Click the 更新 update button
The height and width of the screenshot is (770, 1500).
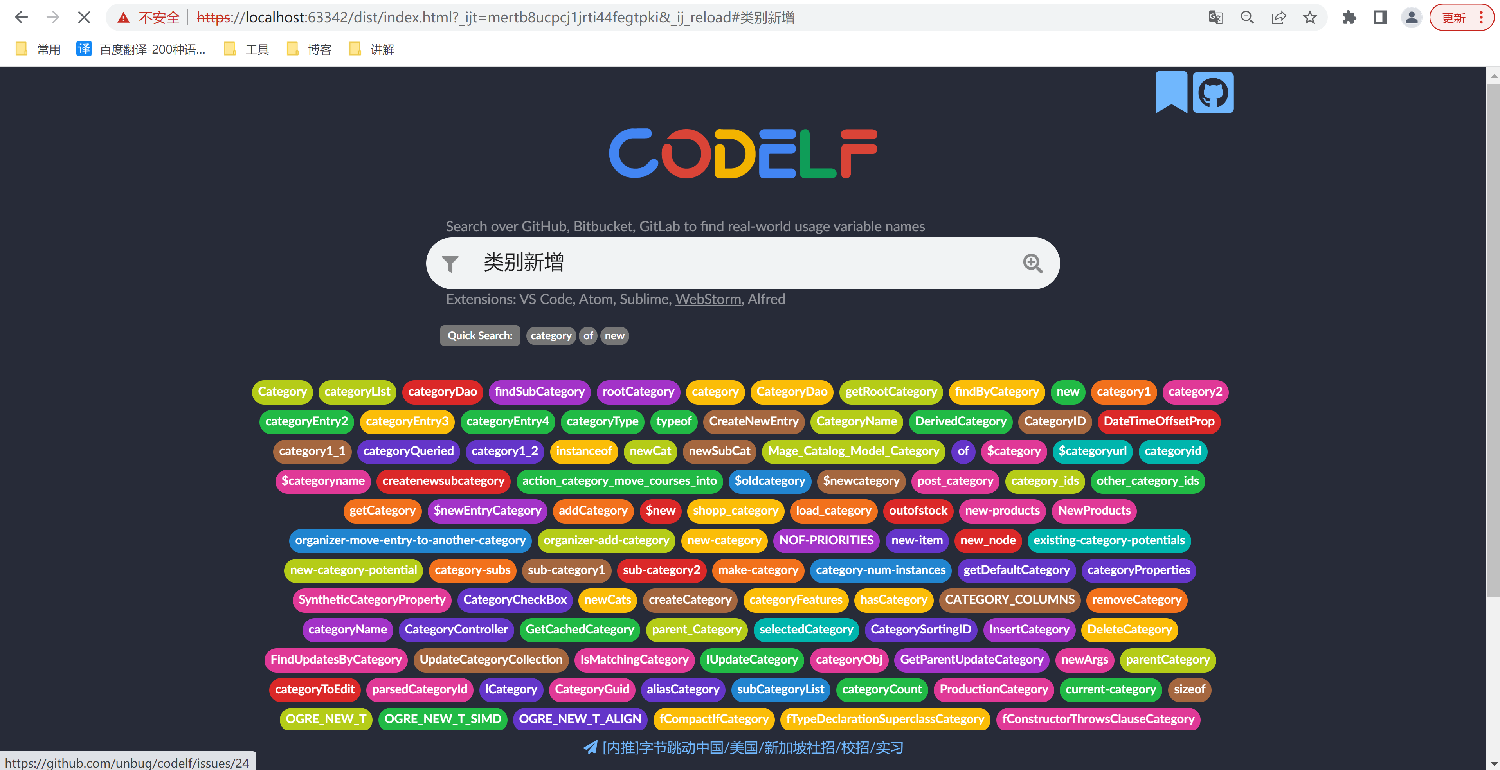[1454, 17]
